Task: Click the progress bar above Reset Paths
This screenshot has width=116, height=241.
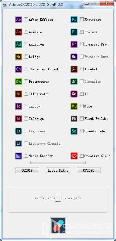Action: coord(58,163)
